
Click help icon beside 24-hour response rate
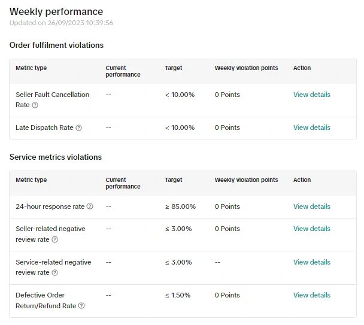point(90,206)
